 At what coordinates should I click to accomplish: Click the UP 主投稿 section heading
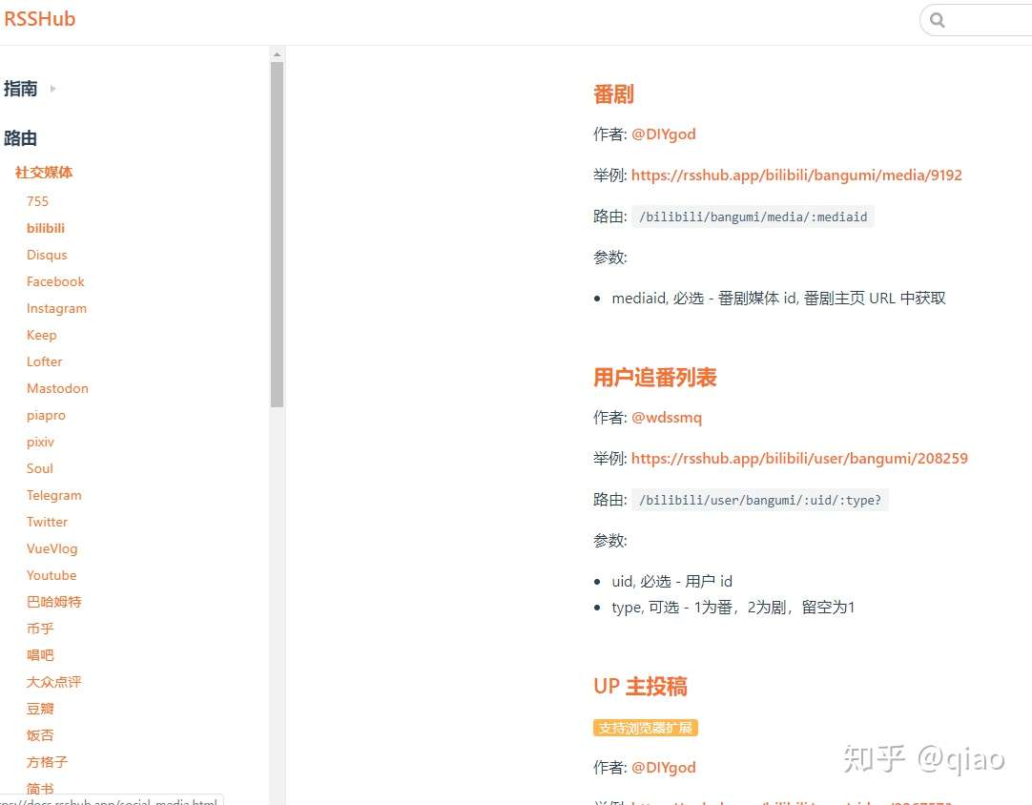(640, 687)
